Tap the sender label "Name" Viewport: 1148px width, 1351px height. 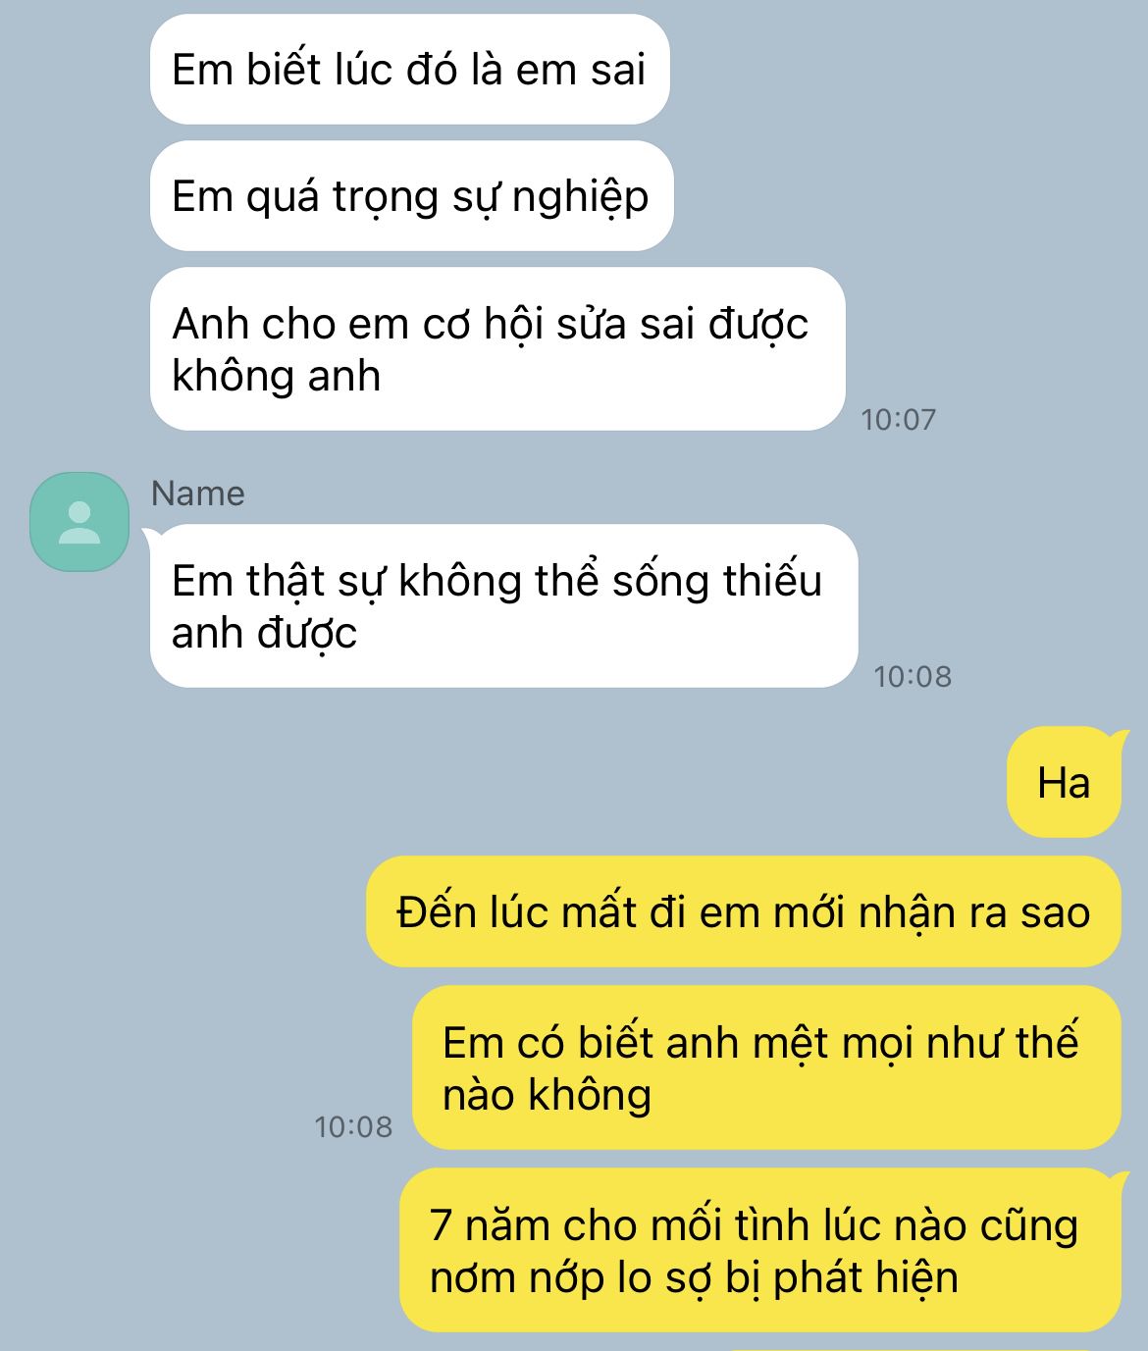197,493
